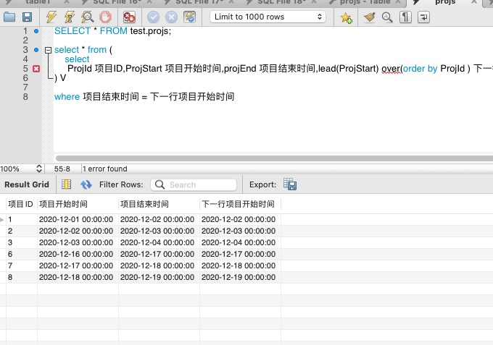The image size is (493, 345).
Task: Click 2020-12-16 00:00:00 start time cell
Action: pyautogui.click(x=78, y=254)
